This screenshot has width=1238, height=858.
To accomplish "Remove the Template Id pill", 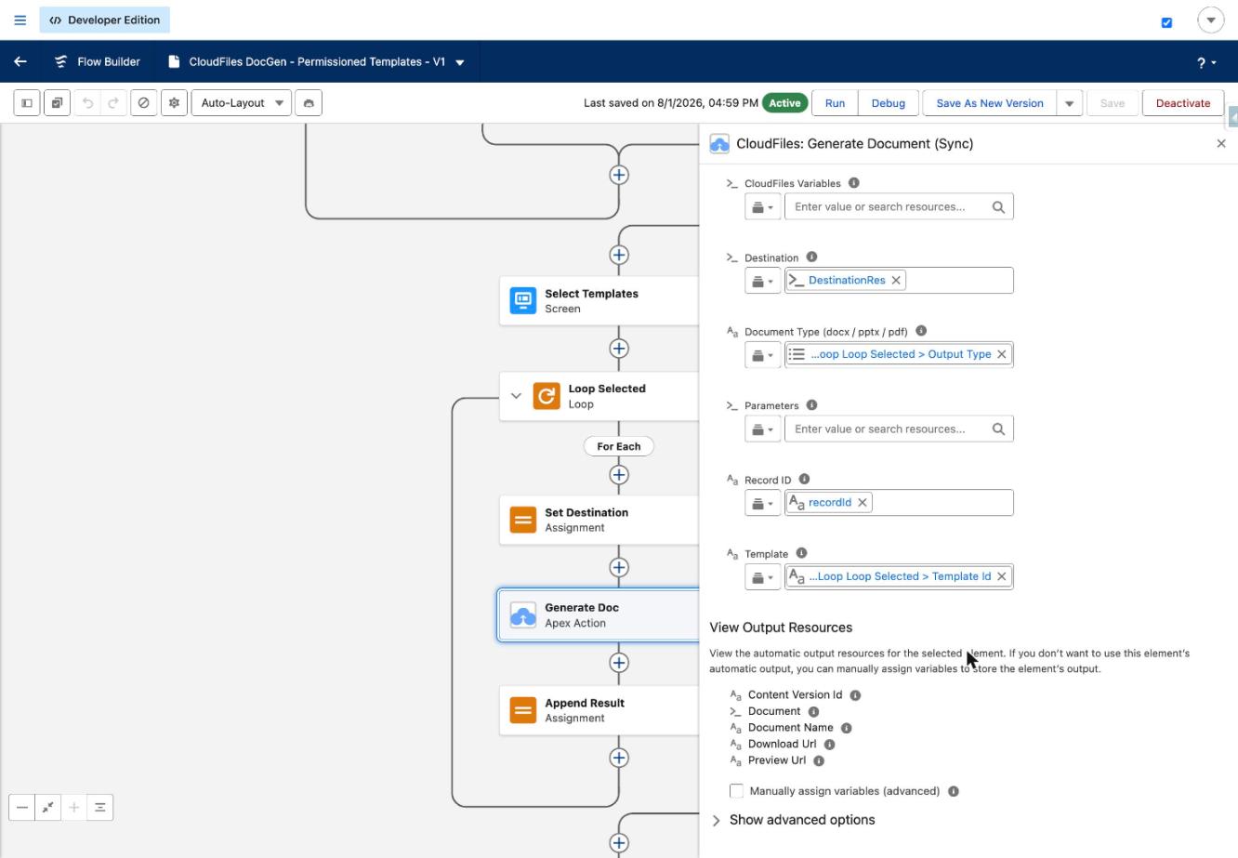I will click(1002, 576).
